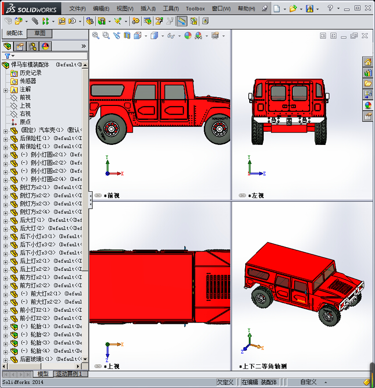This screenshot has height=388, width=375.
Task: Click the panel collapse handle arrows
Action: tap(90, 200)
